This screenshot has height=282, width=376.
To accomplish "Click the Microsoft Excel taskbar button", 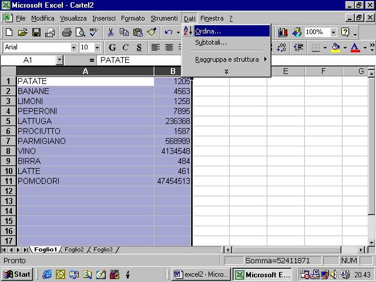I will coord(263,274).
